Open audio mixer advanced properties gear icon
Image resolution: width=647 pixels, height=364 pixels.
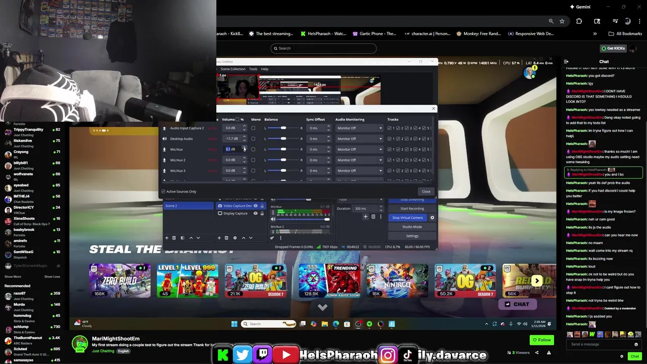(x=272, y=238)
